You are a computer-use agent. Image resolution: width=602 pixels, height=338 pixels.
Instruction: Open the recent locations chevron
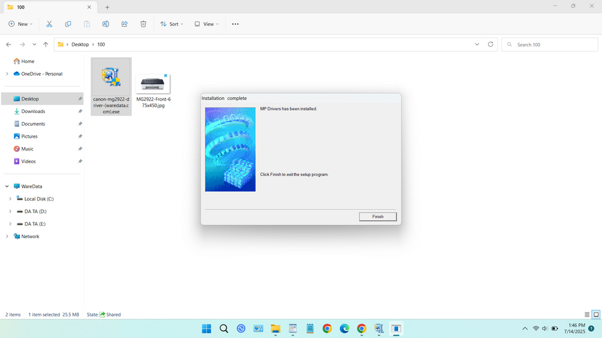pos(34,45)
